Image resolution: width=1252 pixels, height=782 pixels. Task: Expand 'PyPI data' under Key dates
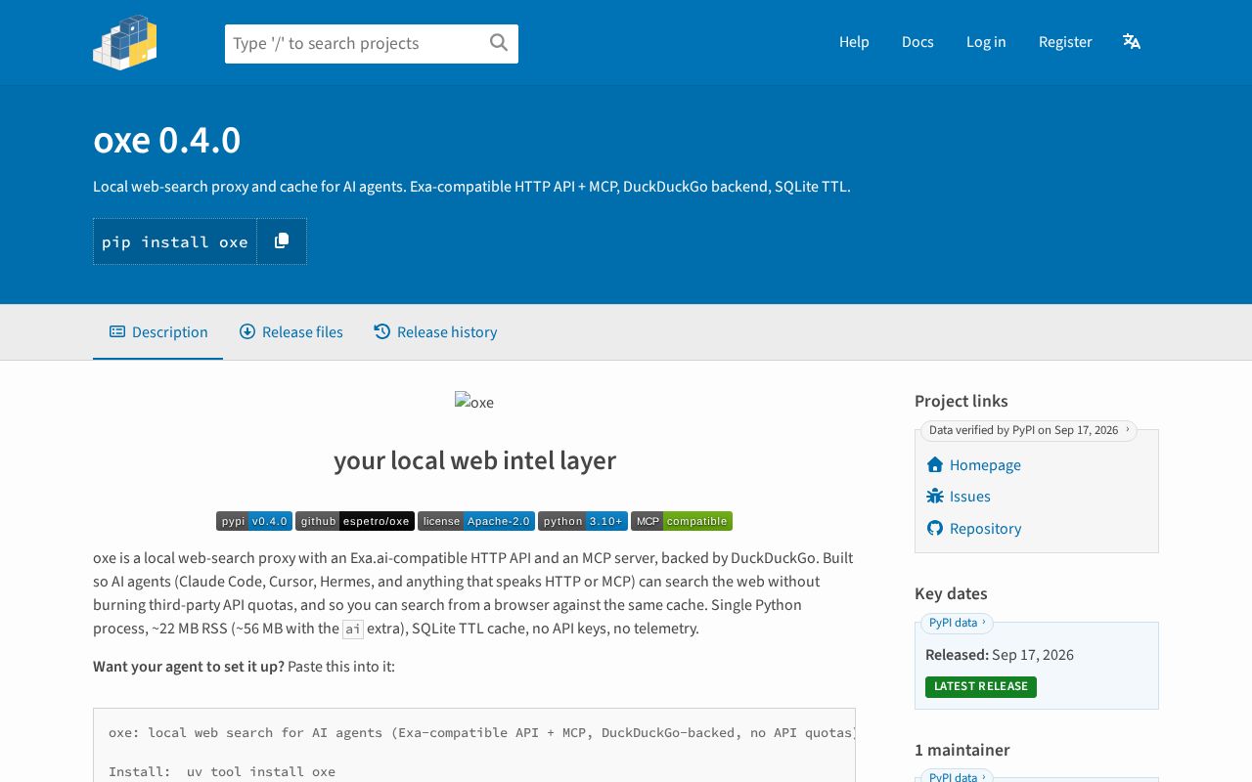tap(957, 623)
